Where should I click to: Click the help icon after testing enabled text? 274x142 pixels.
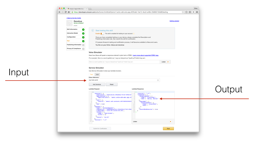coord(134,34)
